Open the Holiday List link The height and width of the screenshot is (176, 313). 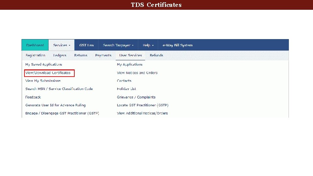127,89
